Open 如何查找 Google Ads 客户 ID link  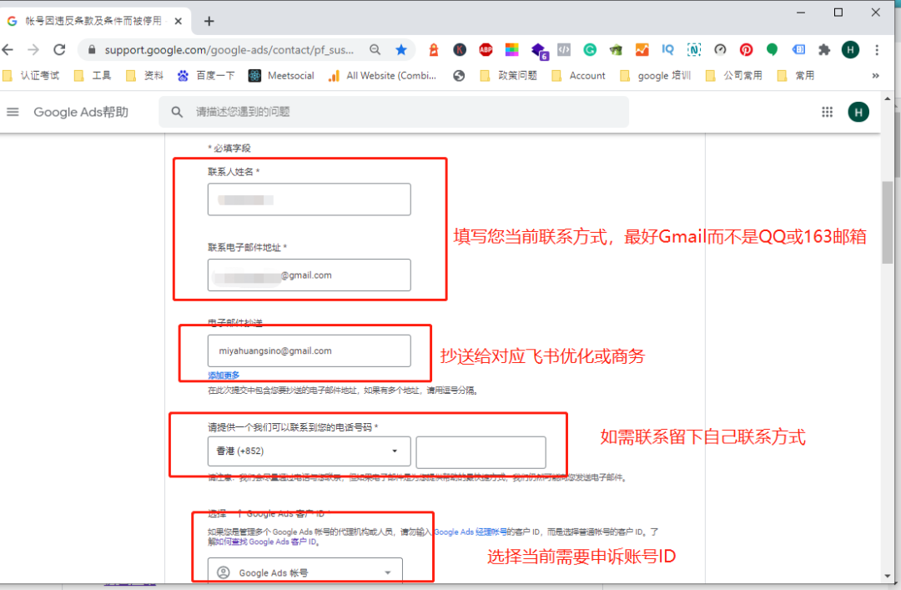266,542
